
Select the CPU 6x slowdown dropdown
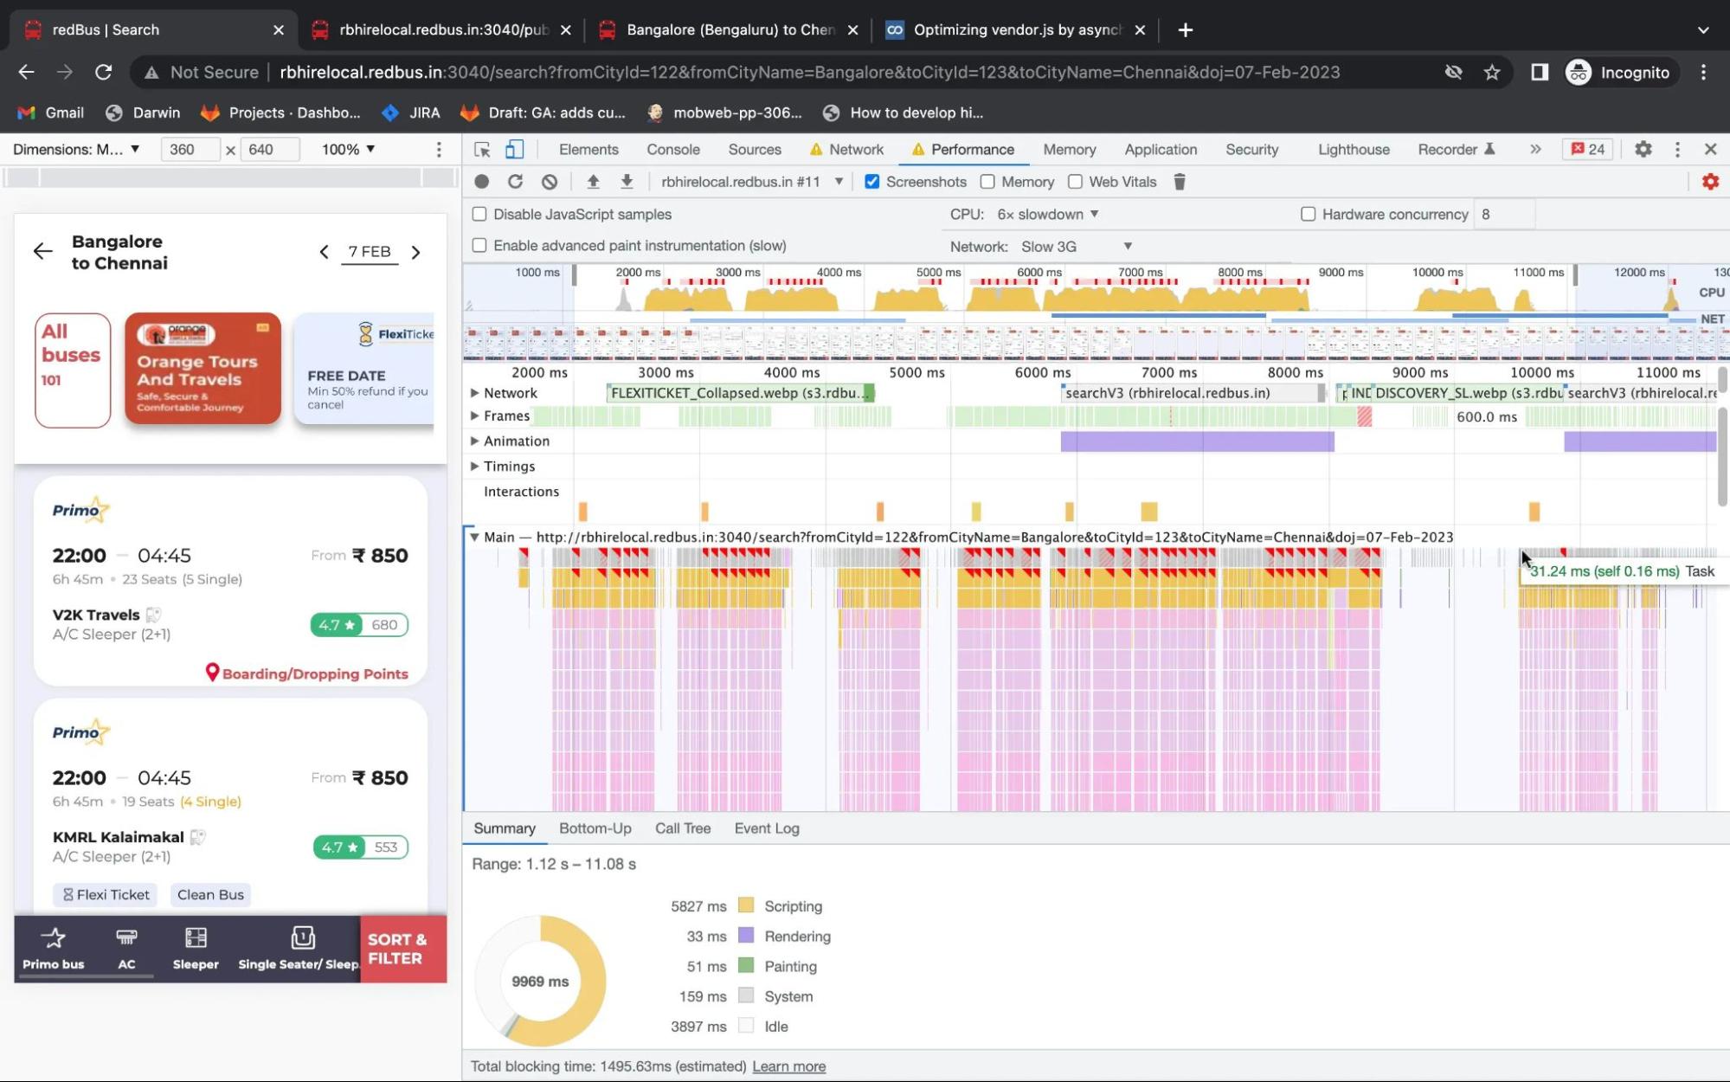coord(1047,213)
